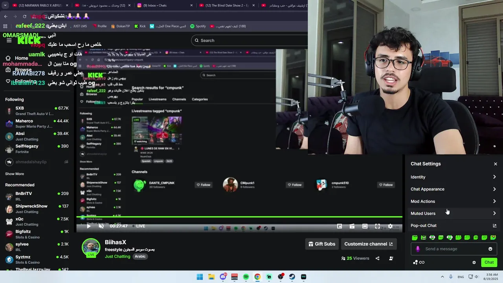Click the 25 Viewers count
Image resolution: width=503 pixels, height=283 pixels.
355,258
